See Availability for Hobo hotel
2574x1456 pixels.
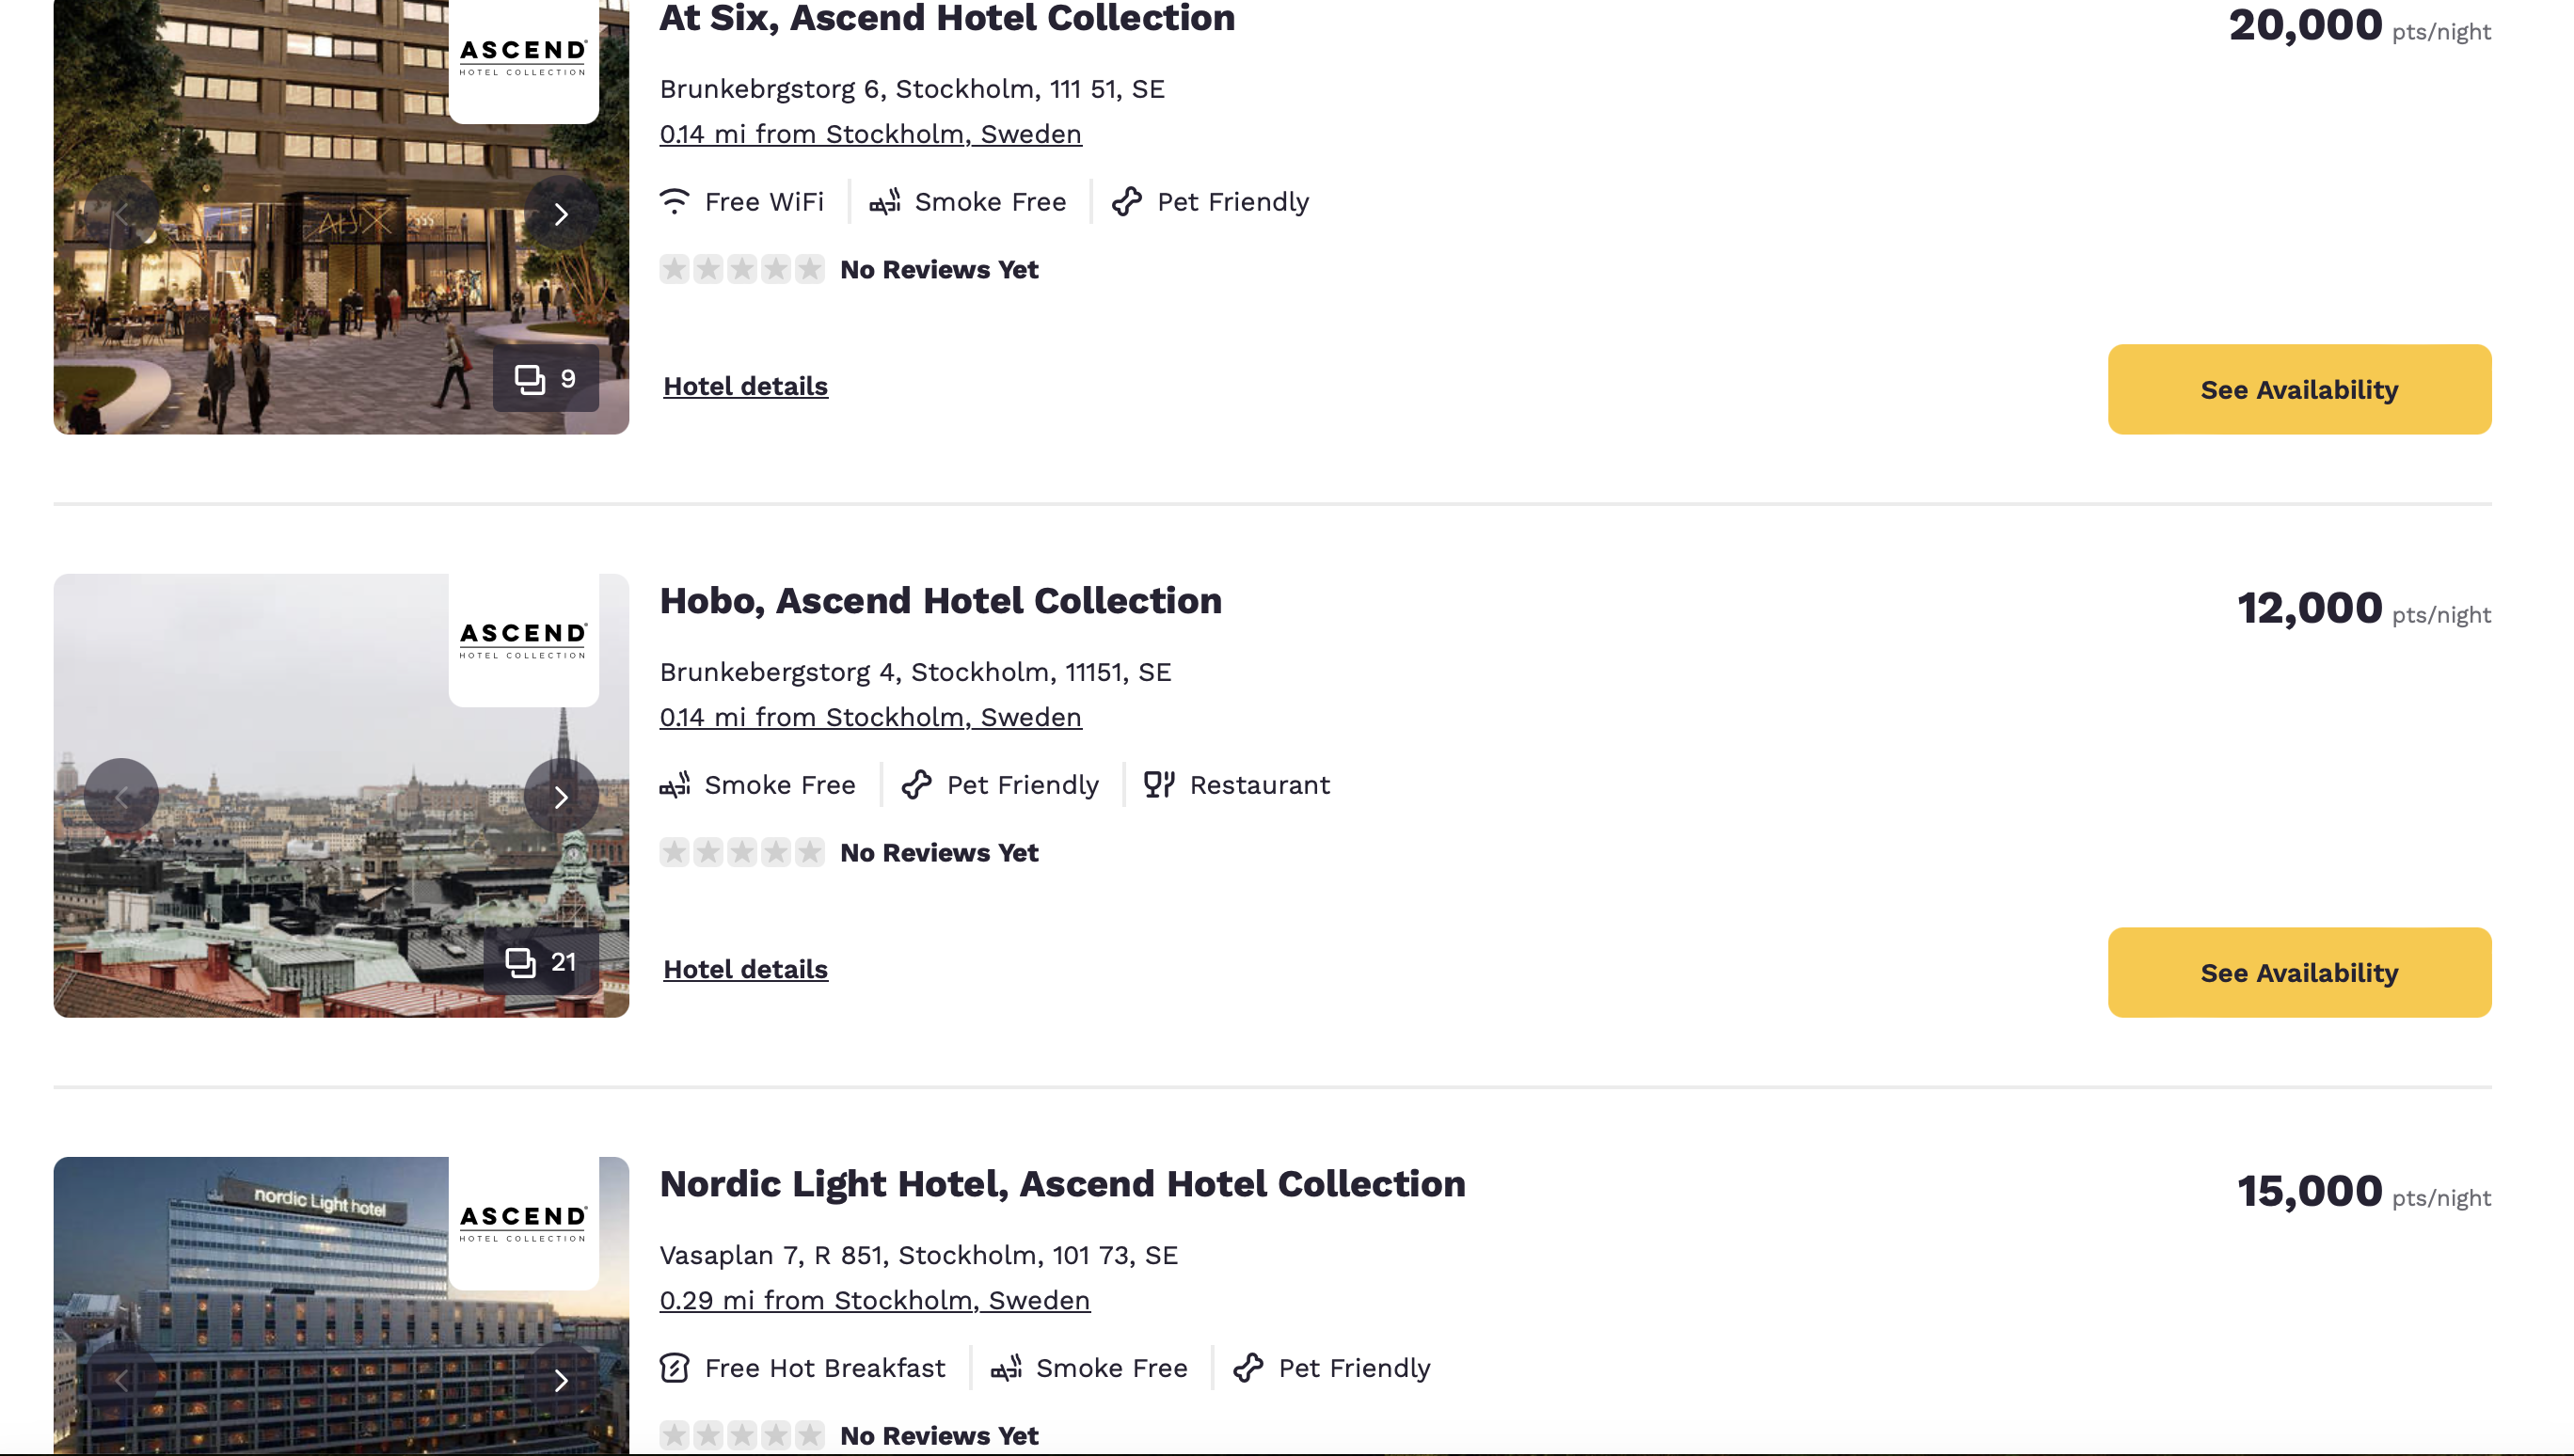2299,972
